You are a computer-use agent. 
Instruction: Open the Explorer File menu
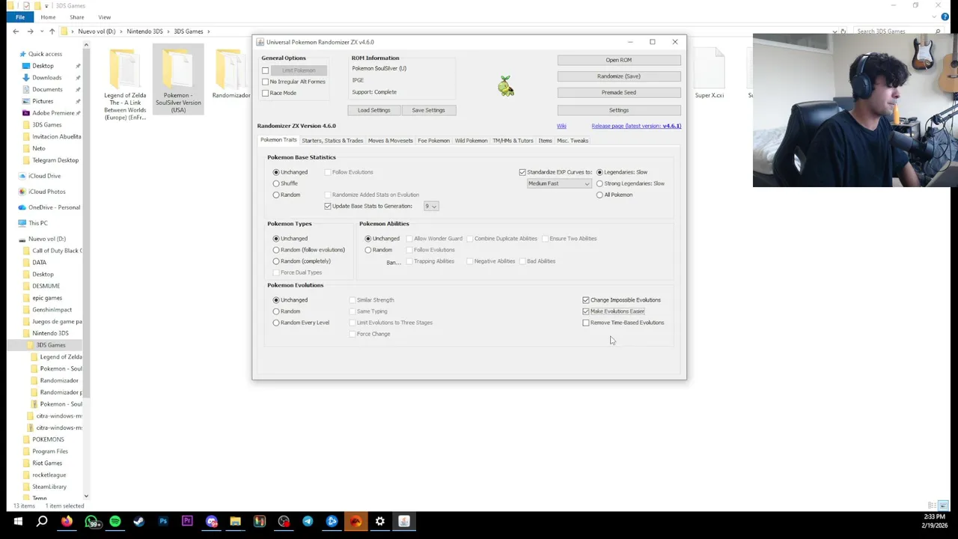[x=20, y=17]
